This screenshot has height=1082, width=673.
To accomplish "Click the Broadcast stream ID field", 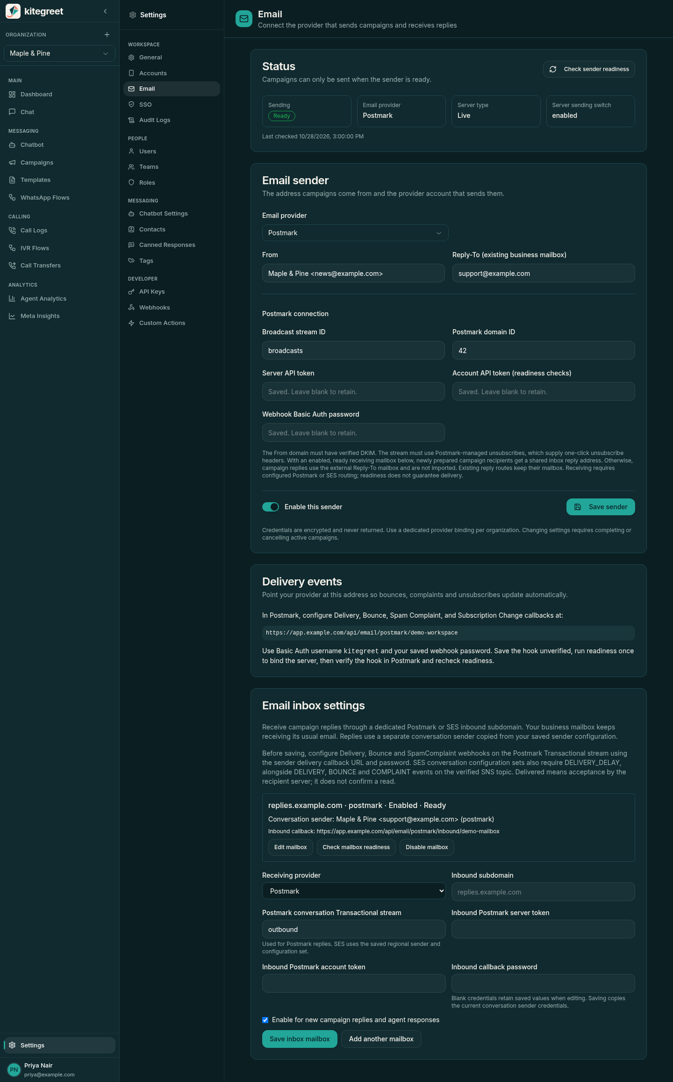I will tap(353, 350).
